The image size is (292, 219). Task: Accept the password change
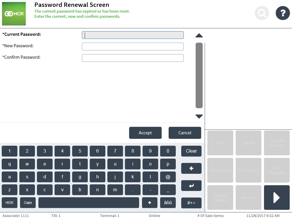(x=145, y=133)
